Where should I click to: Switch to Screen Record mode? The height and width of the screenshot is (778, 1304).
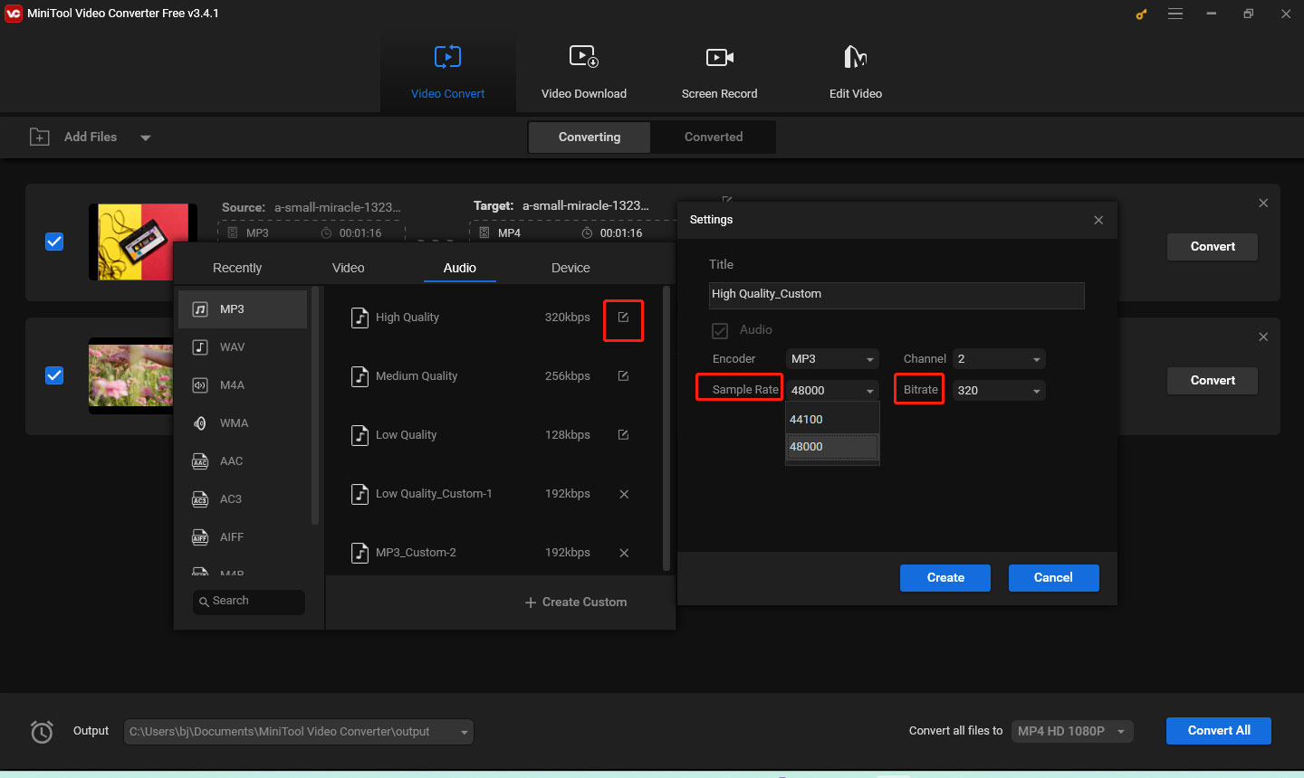[x=719, y=72]
